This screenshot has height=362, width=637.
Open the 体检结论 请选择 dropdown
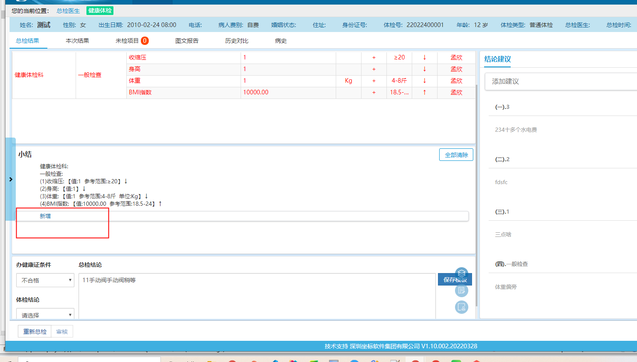click(x=45, y=314)
